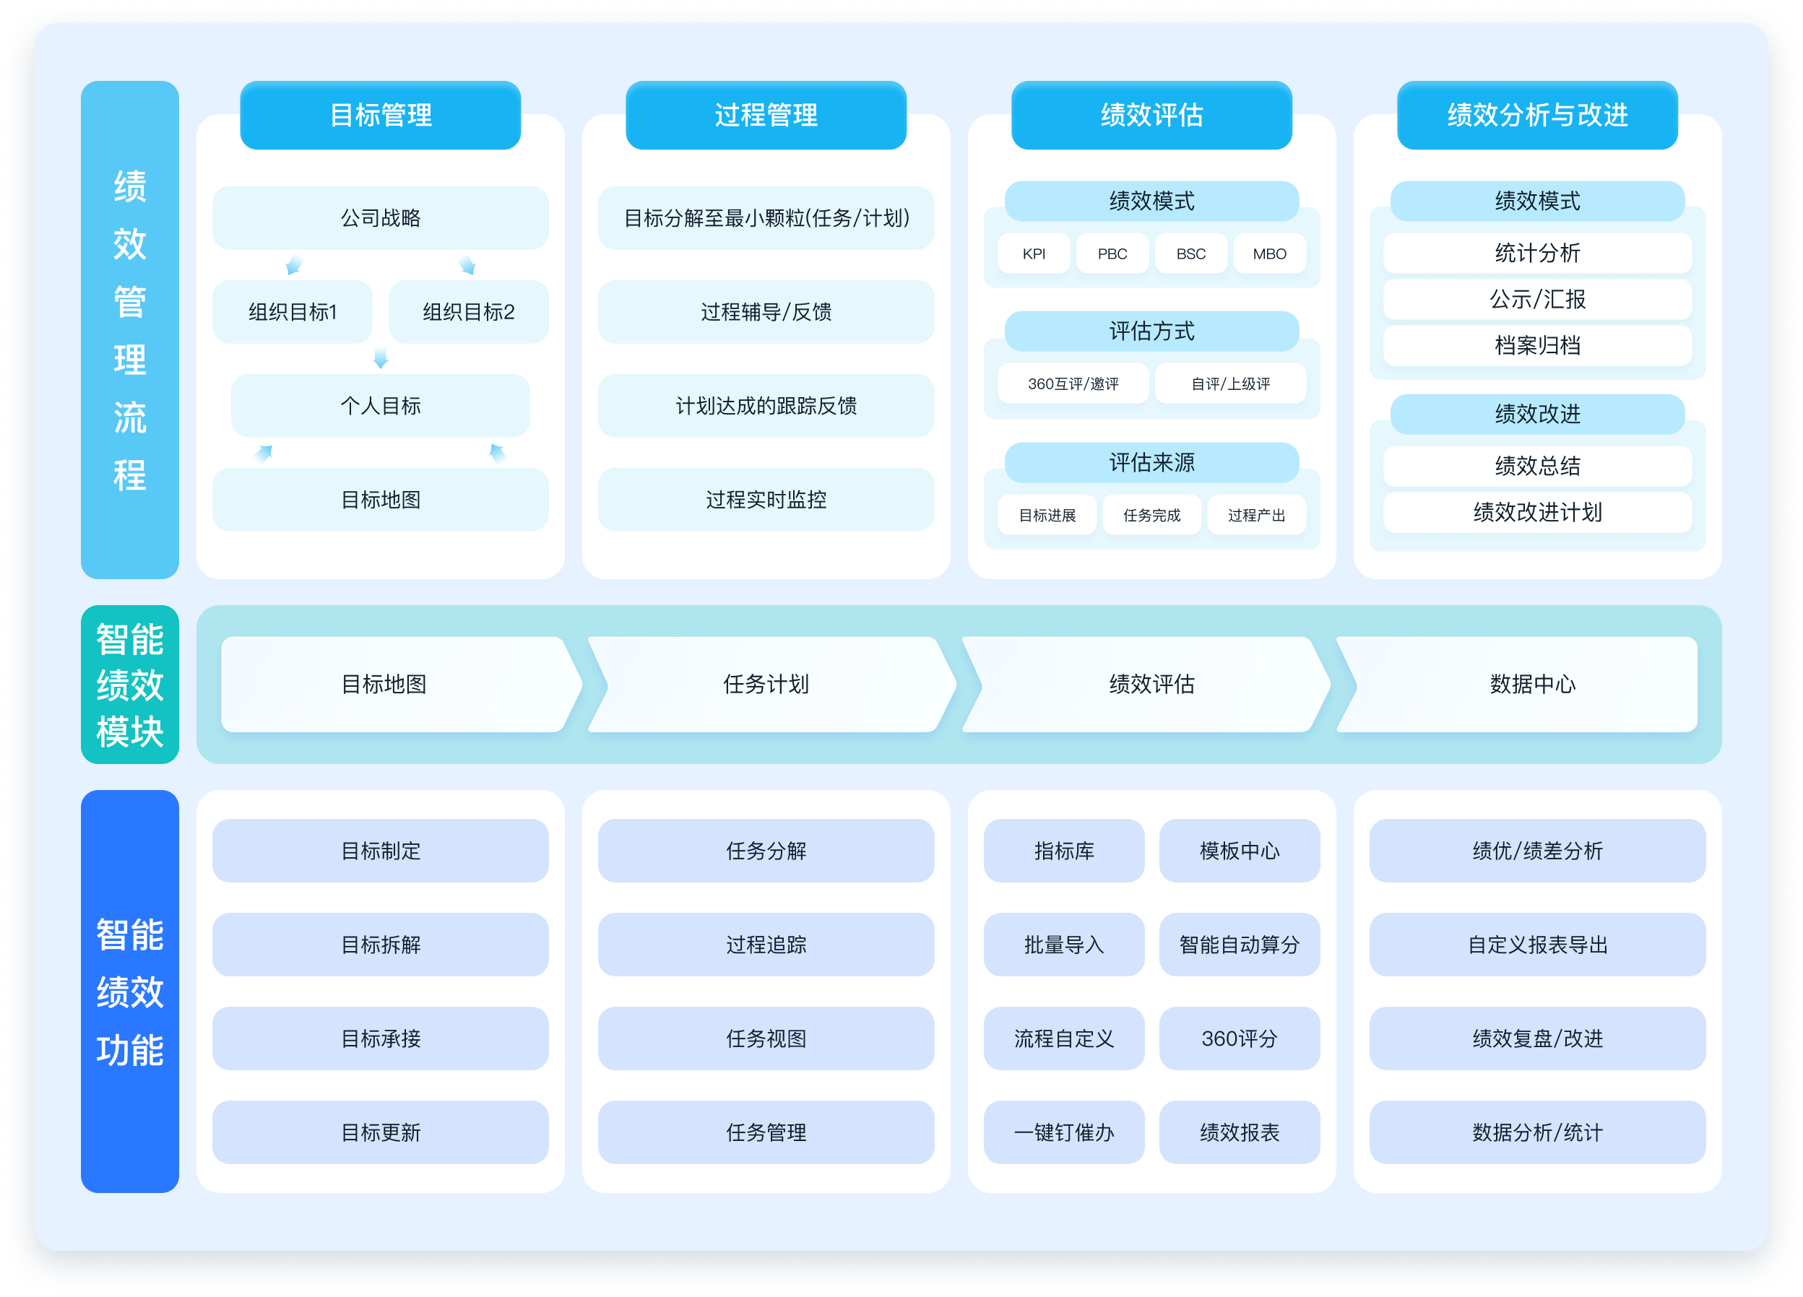The width and height of the screenshot is (1803, 1297).
Task: Select the MBO chip
Action: pyautogui.click(x=1270, y=253)
